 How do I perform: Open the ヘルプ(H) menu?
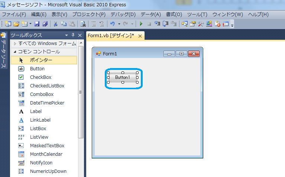pyautogui.click(x=258, y=15)
